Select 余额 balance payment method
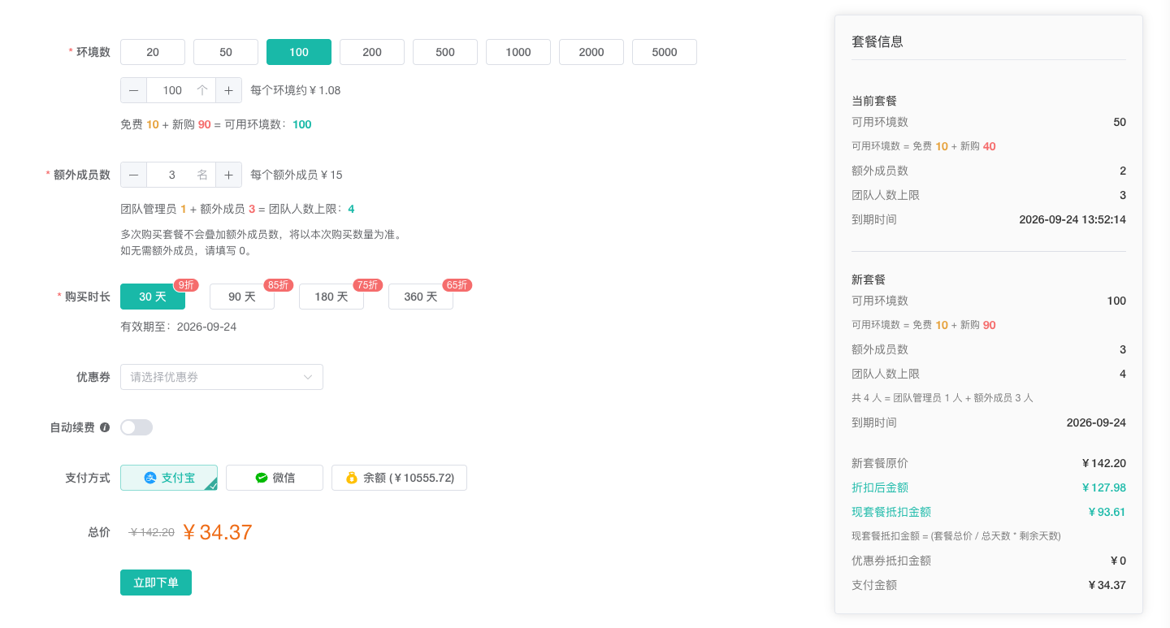1170x628 pixels. 399,478
